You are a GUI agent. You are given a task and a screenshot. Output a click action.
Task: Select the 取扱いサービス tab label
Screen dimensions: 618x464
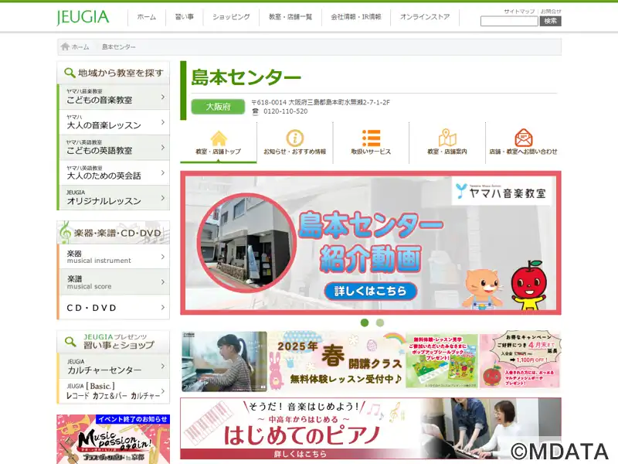[x=371, y=152]
